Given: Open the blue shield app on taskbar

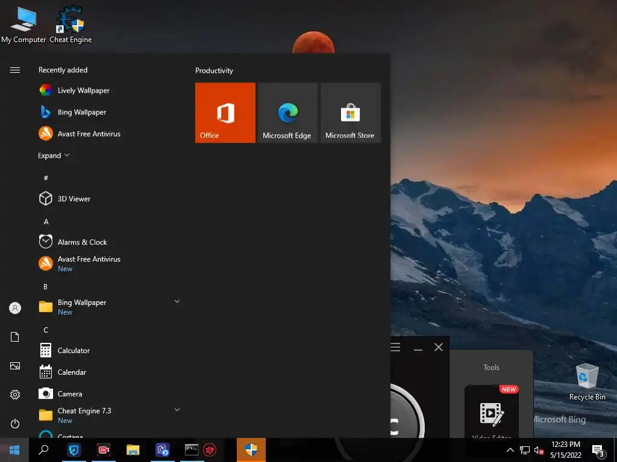Looking at the screenshot, I should [74, 450].
